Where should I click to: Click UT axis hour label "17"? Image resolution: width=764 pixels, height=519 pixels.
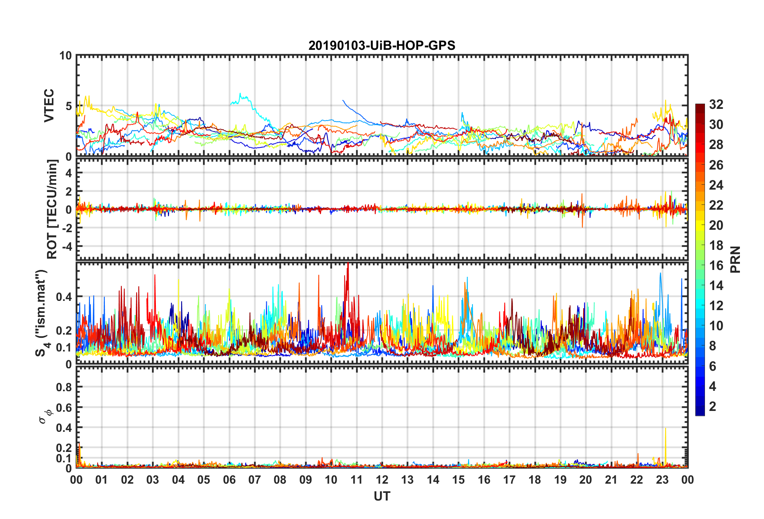click(x=509, y=480)
